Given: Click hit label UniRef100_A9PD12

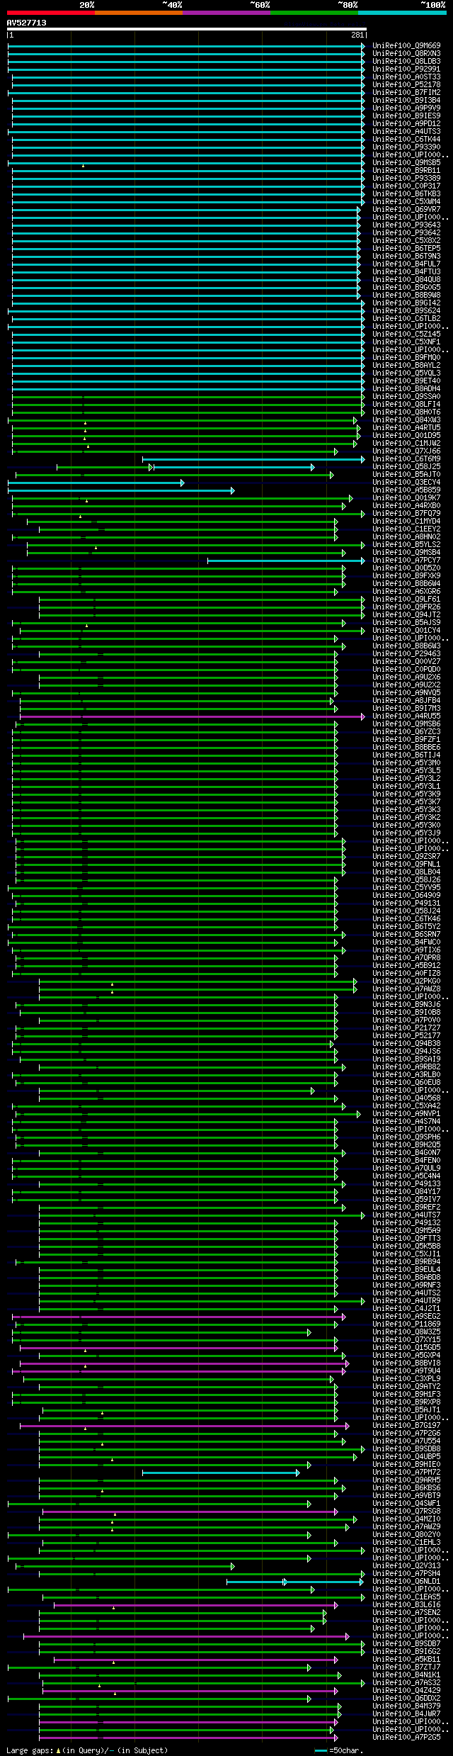Looking at the screenshot, I should (x=406, y=124).
